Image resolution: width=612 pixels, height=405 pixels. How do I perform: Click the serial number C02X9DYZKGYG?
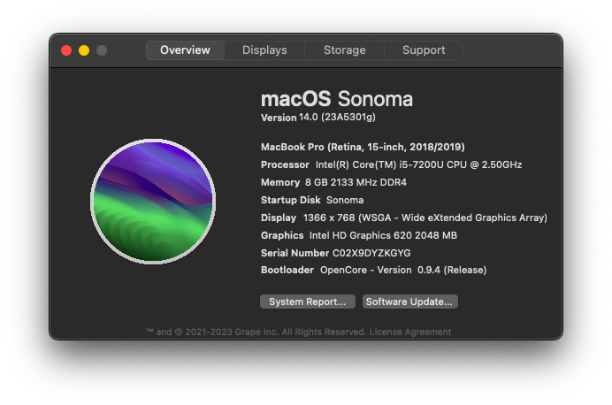point(371,253)
